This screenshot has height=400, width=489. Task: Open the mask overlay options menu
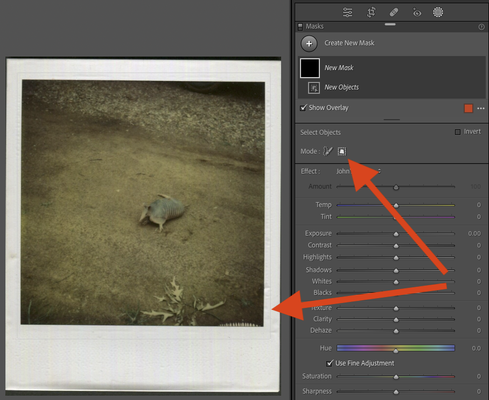coord(481,108)
